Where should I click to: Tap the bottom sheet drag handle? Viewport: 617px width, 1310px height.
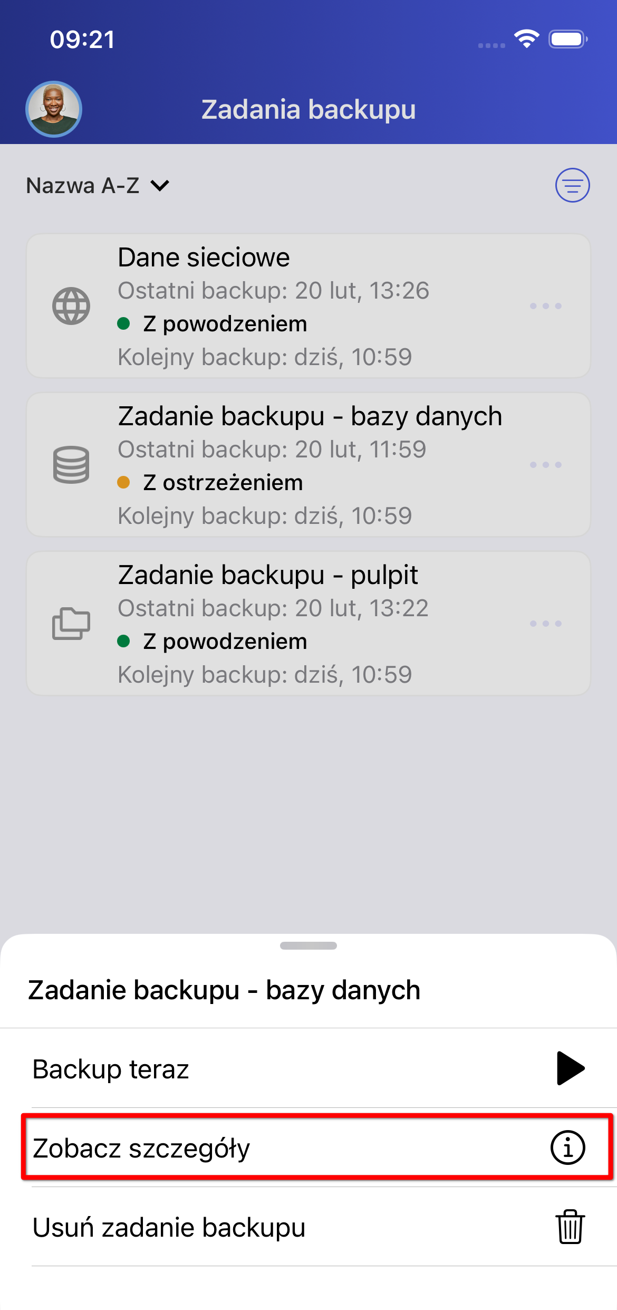[308, 945]
